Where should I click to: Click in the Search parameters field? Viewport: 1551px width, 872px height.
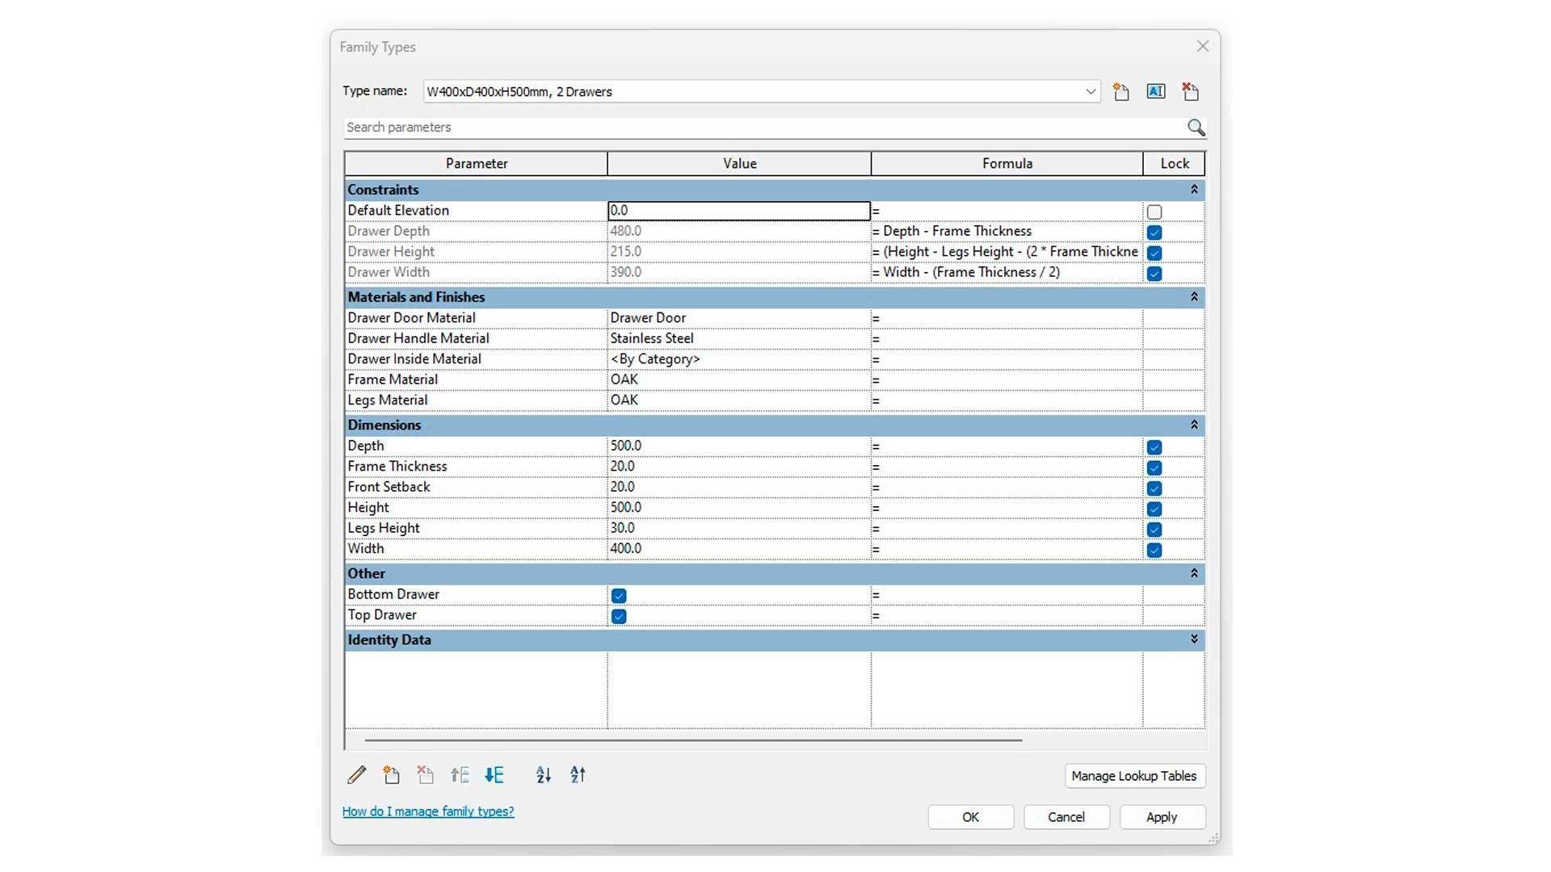tap(759, 128)
